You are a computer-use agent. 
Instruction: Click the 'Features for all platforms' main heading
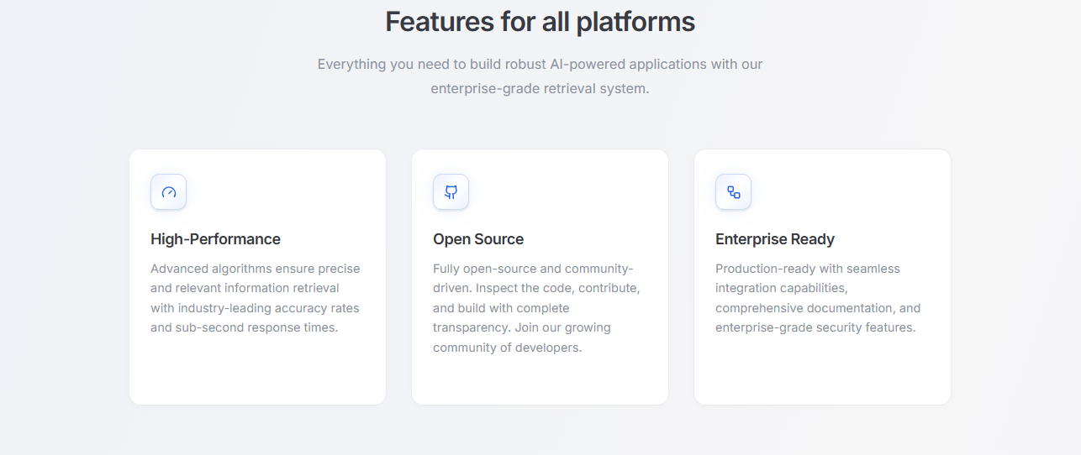(x=540, y=22)
